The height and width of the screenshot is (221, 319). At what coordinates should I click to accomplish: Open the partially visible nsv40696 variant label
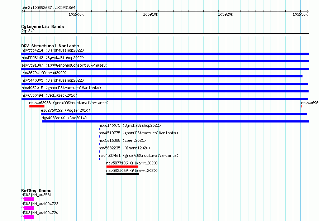(x=310, y=103)
